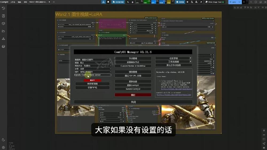Screen dimensions: 267x150
Task: Open the model library tree icon
Action: click(x=3, y=39)
